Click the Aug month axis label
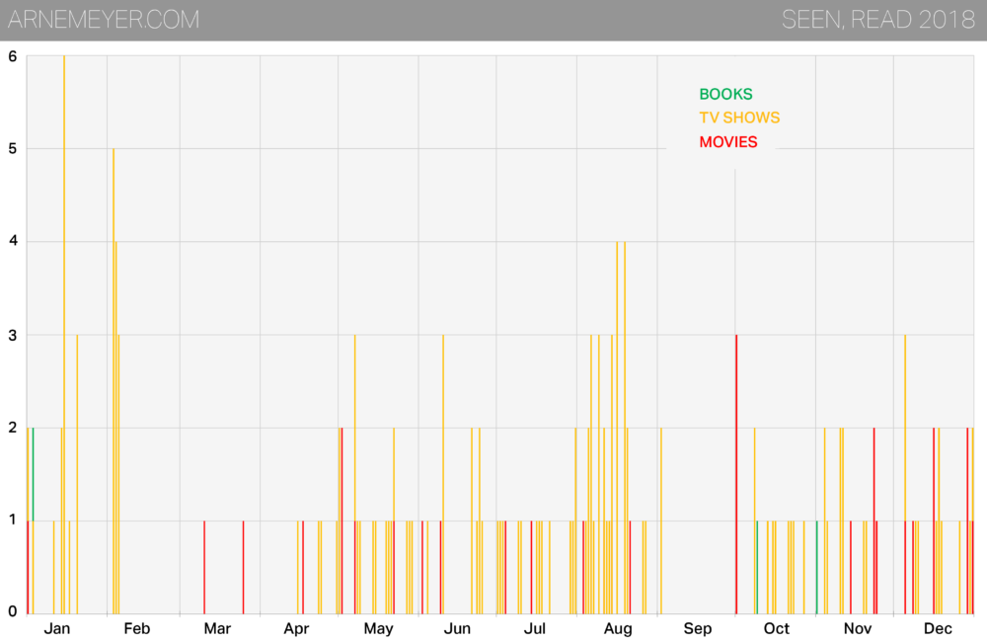This screenshot has height=643, width=987. pyautogui.click(x=618, y=628)
